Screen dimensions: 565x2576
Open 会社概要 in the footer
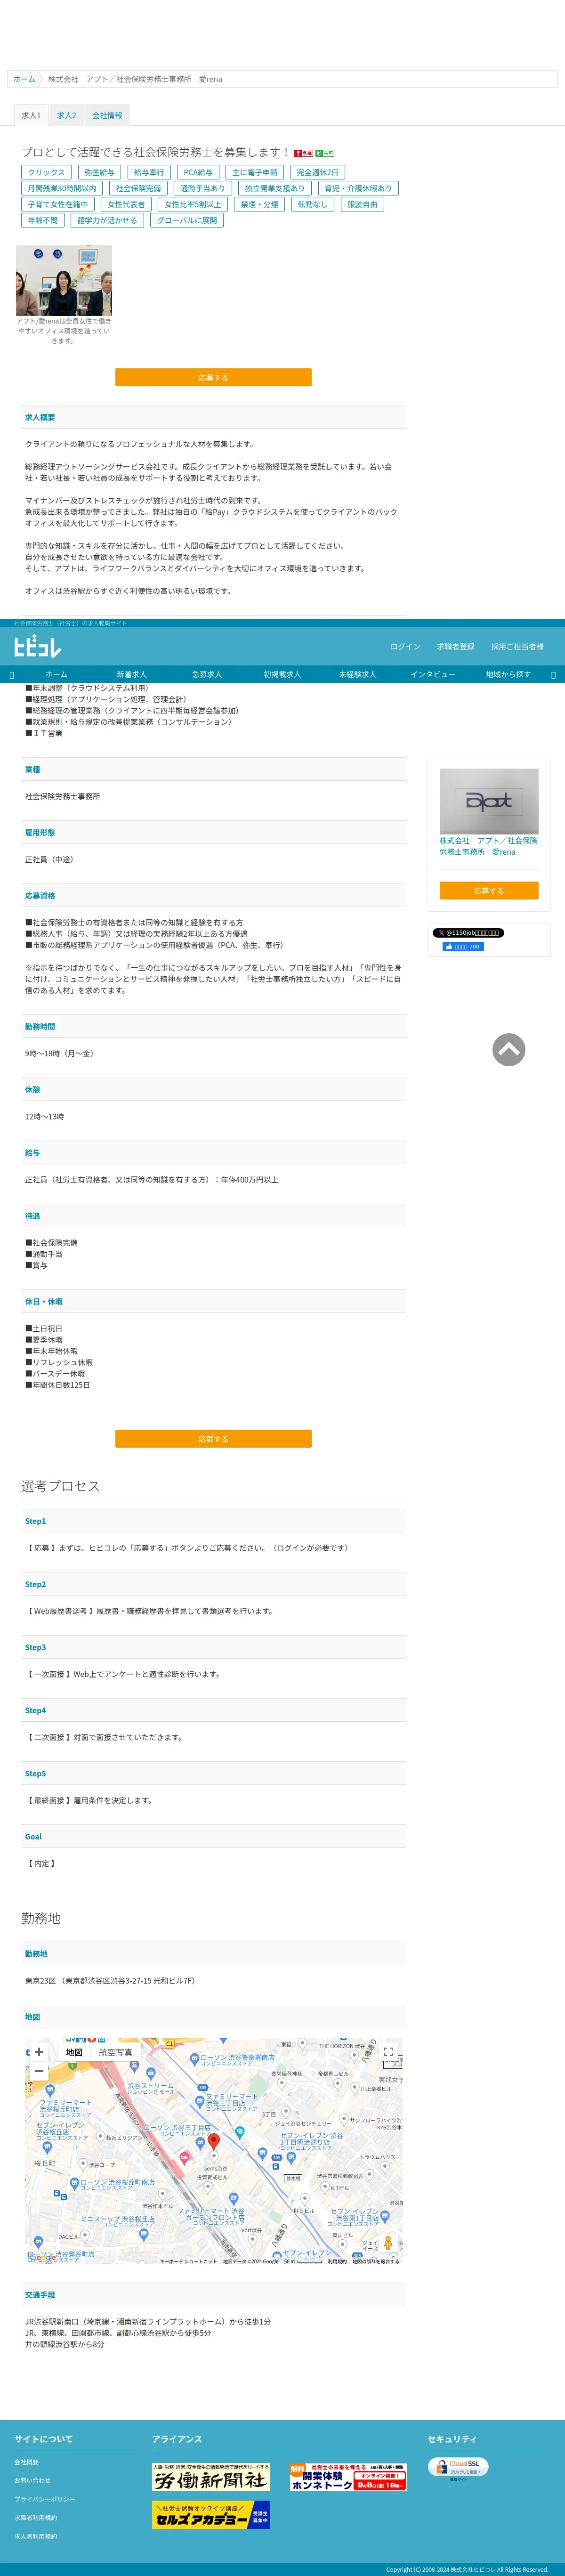tap(27, 2462)
